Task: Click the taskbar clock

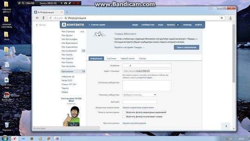Action: coord(241,139)
